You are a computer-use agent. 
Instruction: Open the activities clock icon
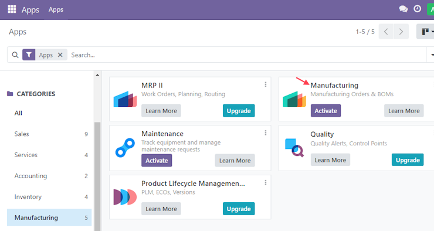[418, 9]
